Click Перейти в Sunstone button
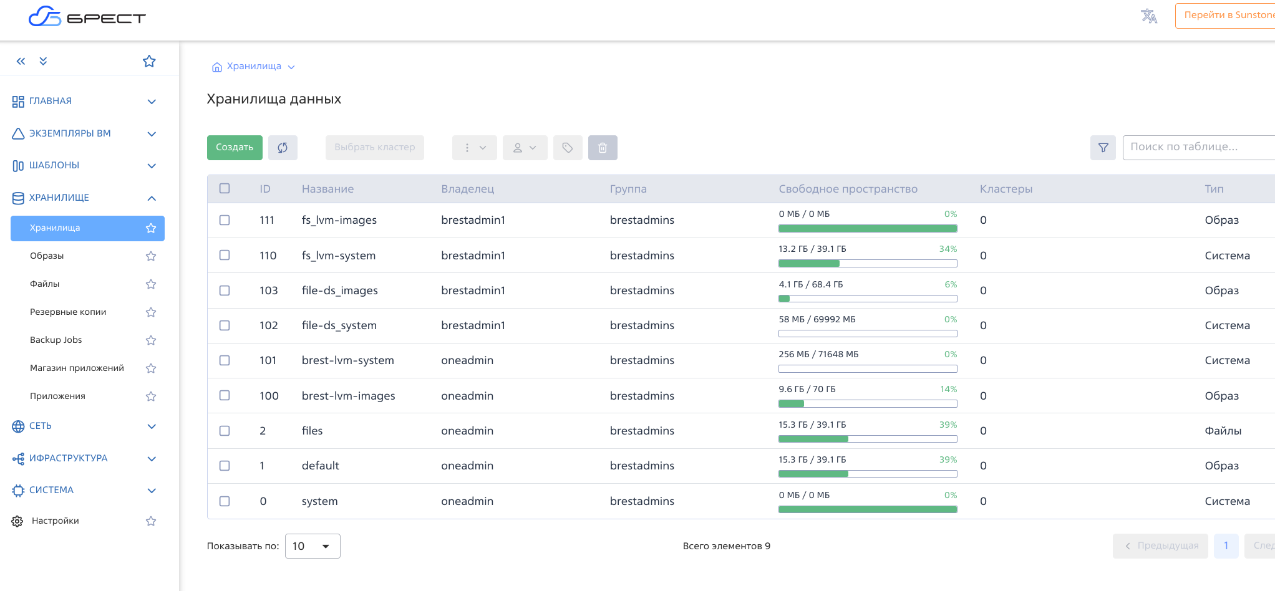1275x591 pixels. 1226,16
